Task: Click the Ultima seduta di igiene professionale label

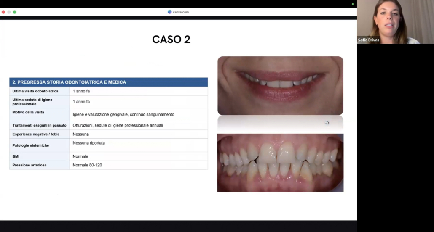Action: pyautogui.click(x=32, y=102)
